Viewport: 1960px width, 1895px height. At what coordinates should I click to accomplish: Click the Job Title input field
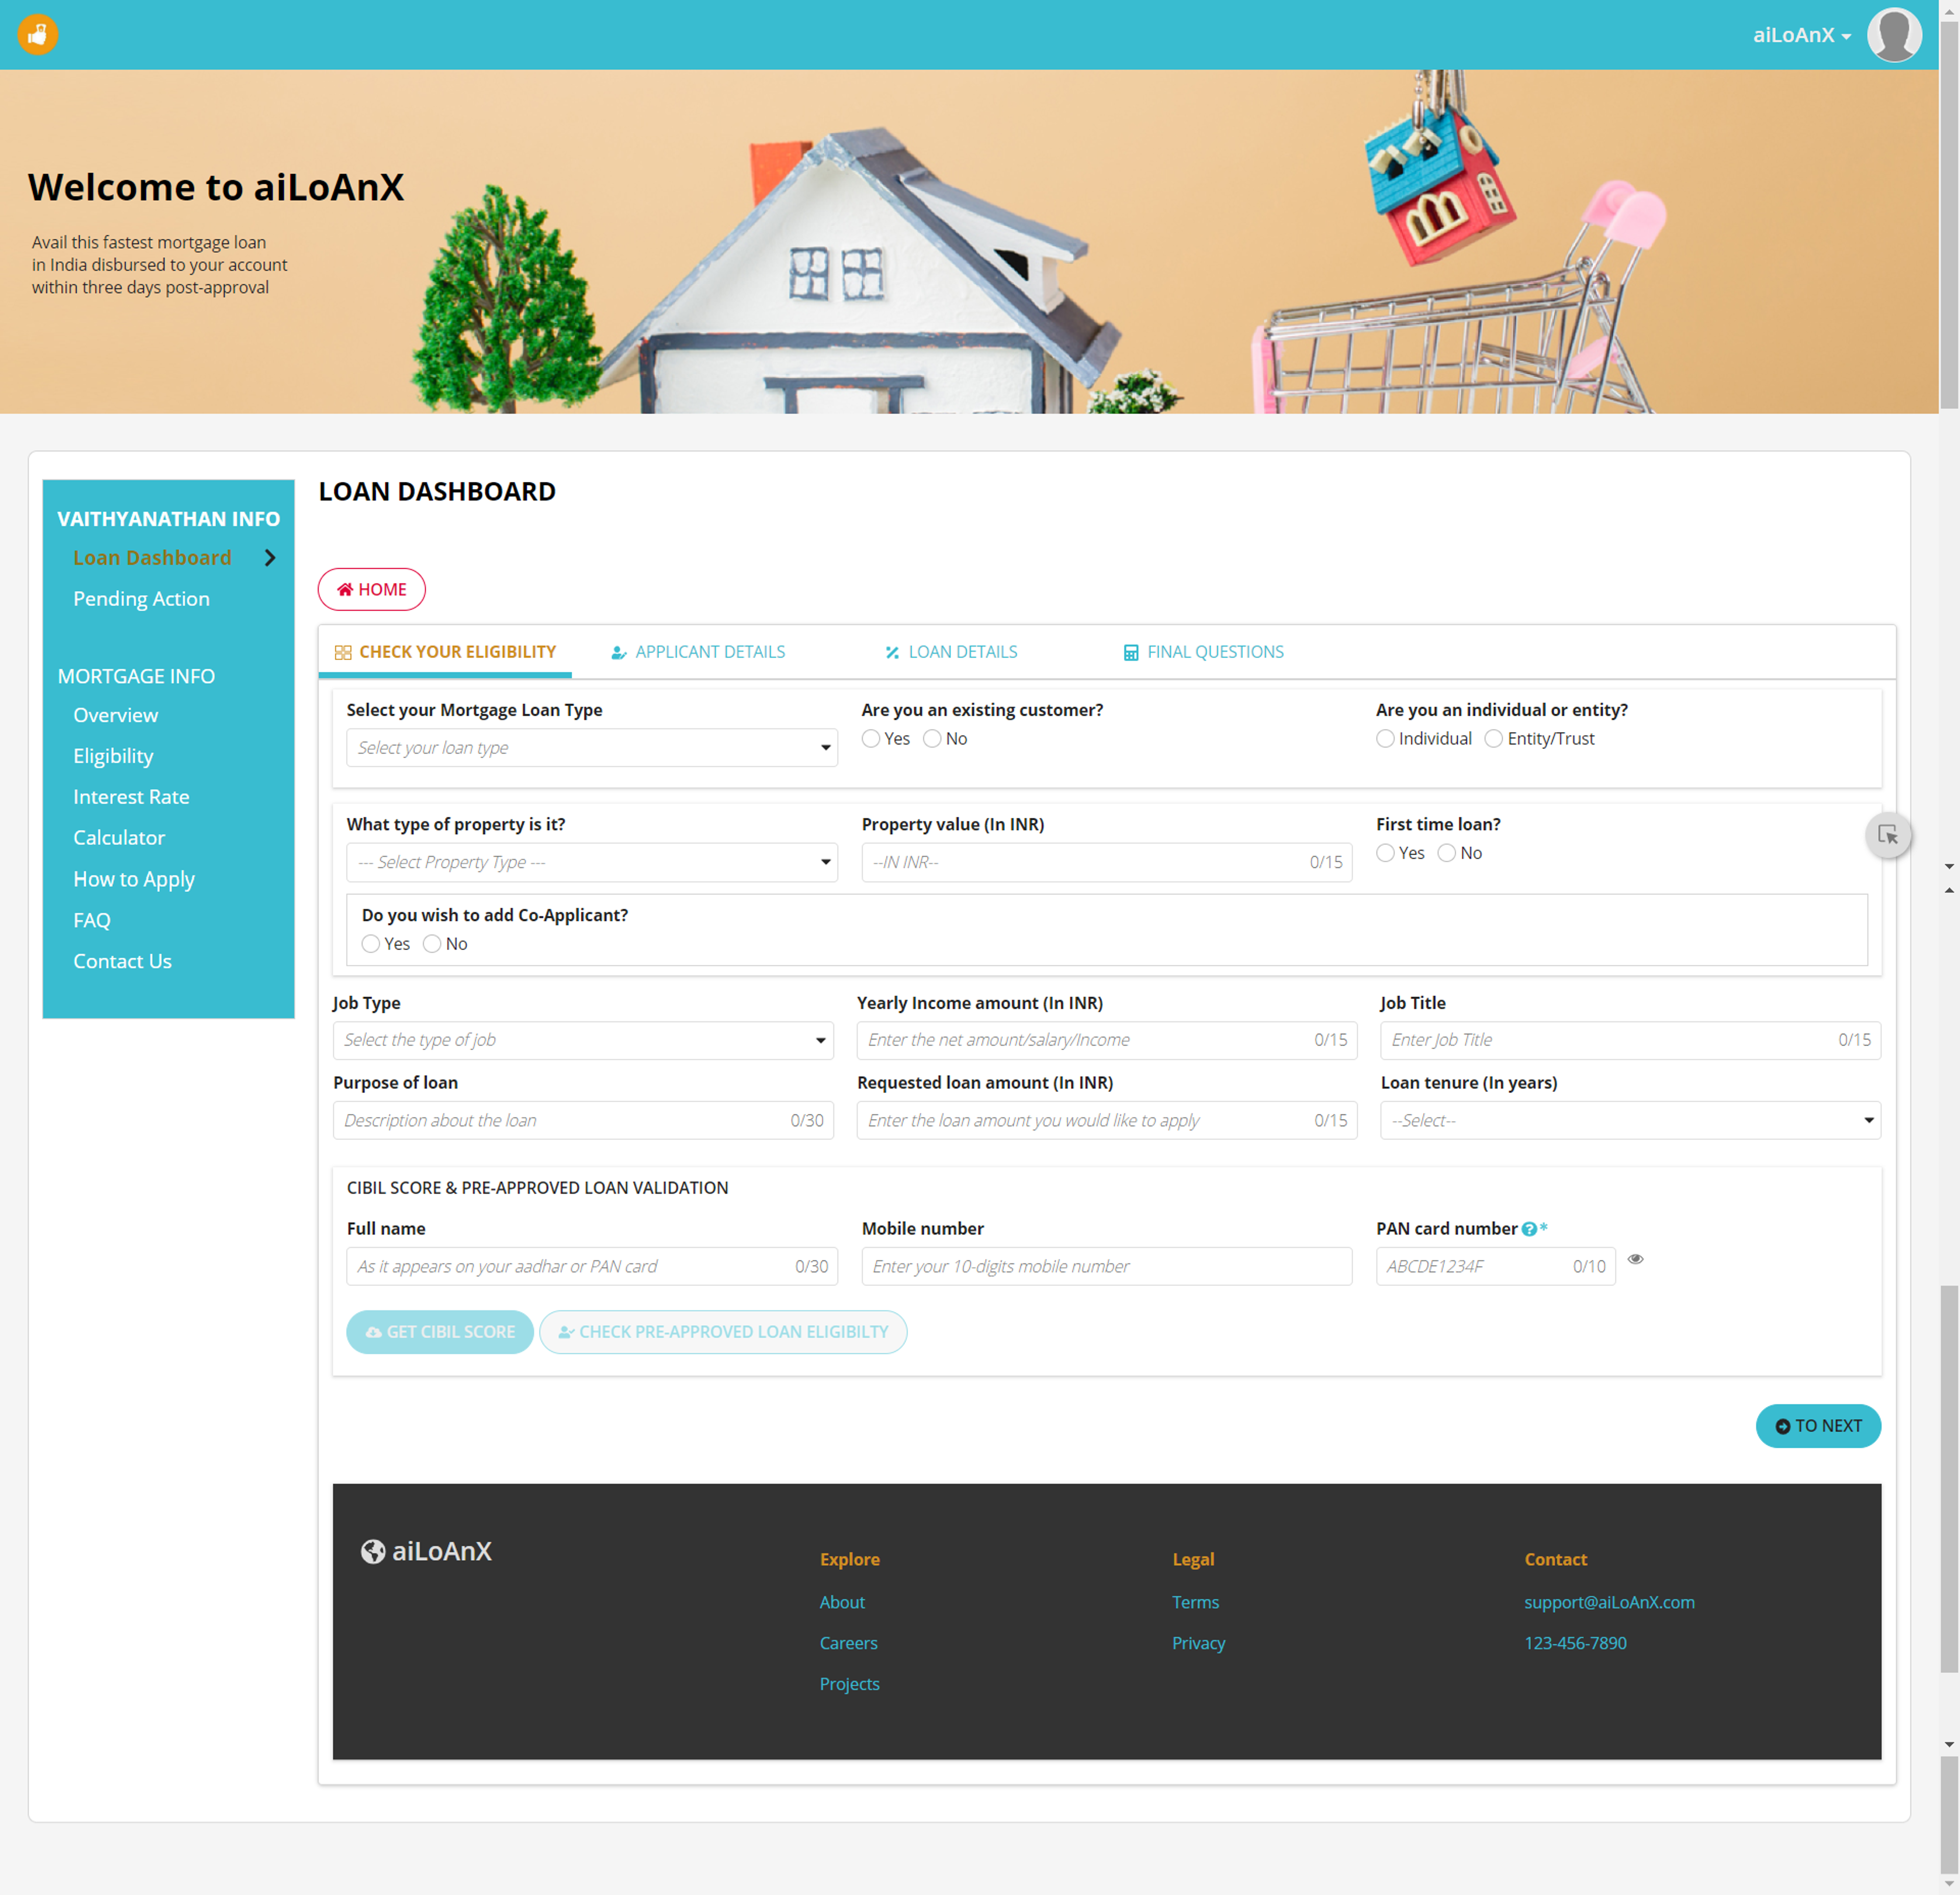1630,1040
